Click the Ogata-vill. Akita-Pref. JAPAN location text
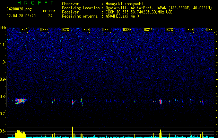The width and height of the screenshot is (218, 138). pos(159,8)
